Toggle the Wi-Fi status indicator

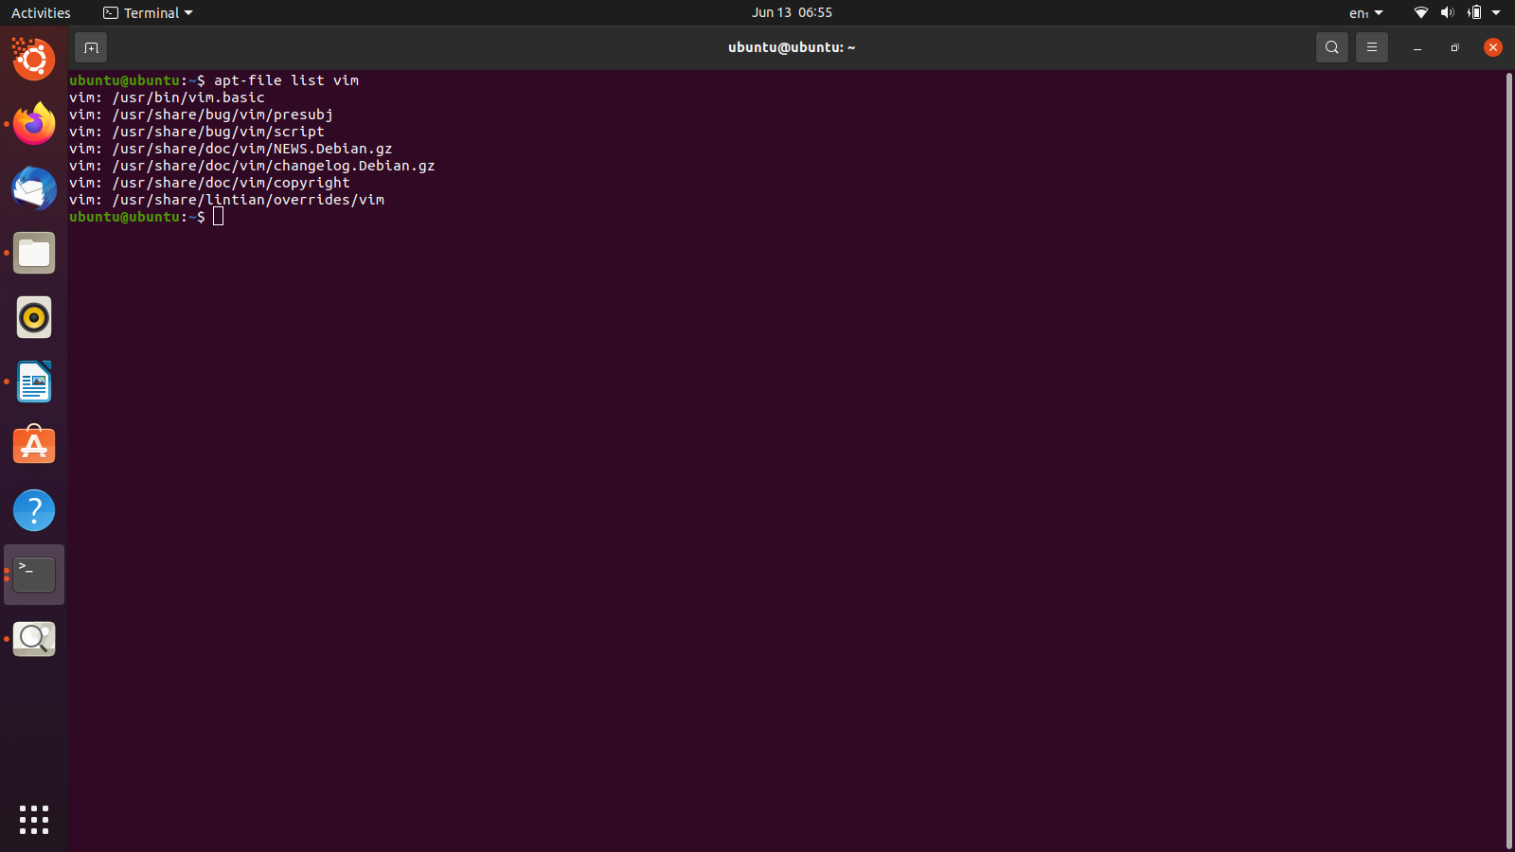(1419, 12)
